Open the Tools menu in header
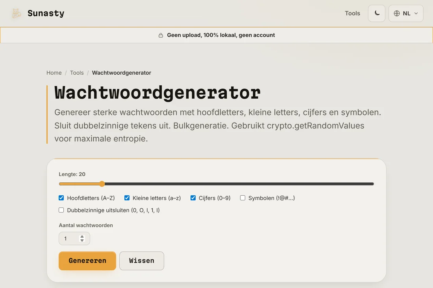Viewport: 433px width, 288px height. click(352, 13)
